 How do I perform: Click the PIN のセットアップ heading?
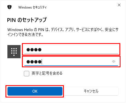[27, 20]
